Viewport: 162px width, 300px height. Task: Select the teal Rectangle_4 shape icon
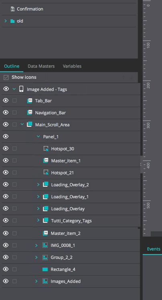click(x=45, y=269)
